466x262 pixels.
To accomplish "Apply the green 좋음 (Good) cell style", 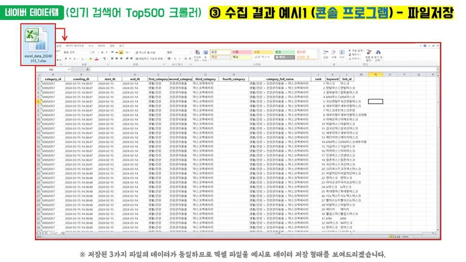I will [x=285, y=52].
